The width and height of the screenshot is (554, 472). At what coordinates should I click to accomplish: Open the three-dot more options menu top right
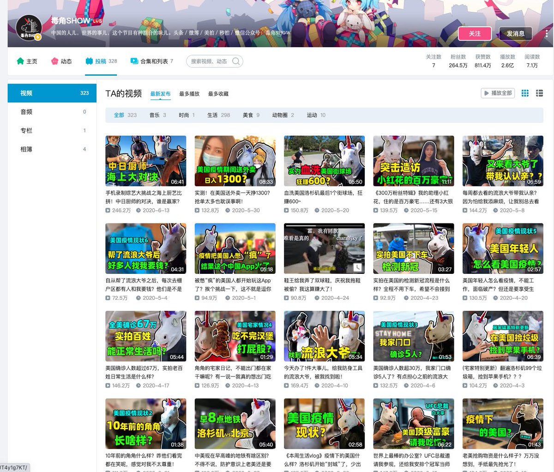547,33
